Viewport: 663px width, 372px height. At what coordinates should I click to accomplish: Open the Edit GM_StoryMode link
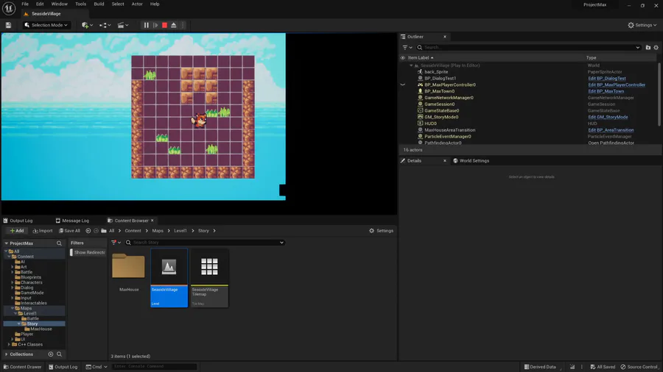[608, 117]
